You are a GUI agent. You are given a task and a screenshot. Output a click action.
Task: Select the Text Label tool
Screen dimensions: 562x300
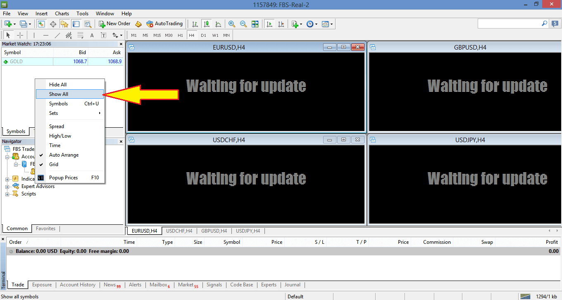(104, 35)
